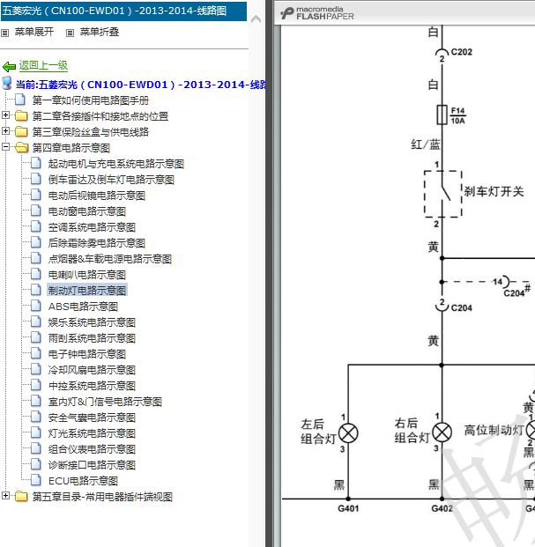
Task: Open 电喇叭电路示意图
Action: coord(87,275)
